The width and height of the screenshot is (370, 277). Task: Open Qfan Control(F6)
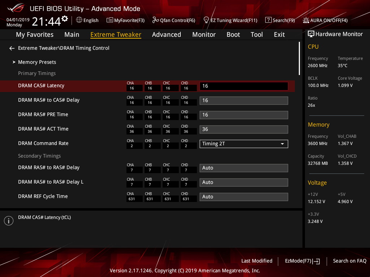pyautogui.click(x=178, y=21)
